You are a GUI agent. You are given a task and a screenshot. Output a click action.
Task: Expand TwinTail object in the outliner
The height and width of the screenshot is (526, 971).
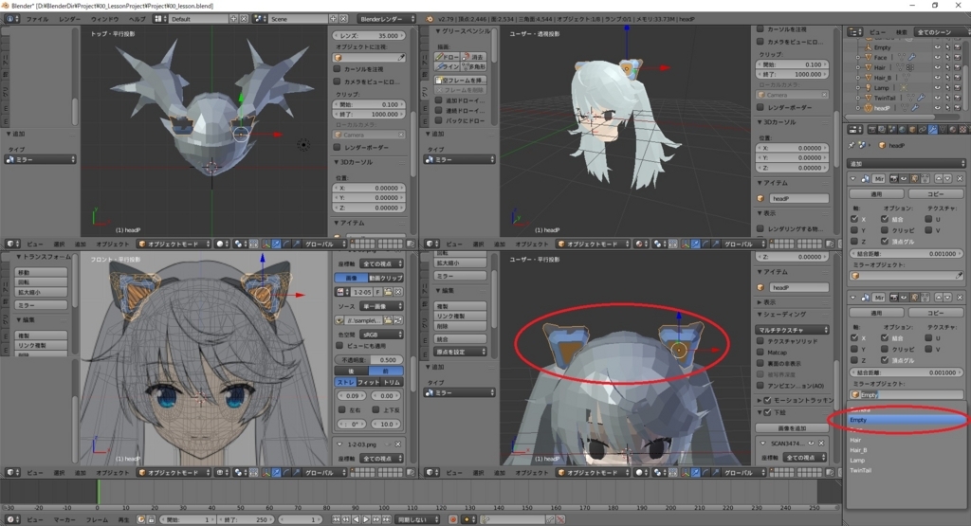point(858,98)
